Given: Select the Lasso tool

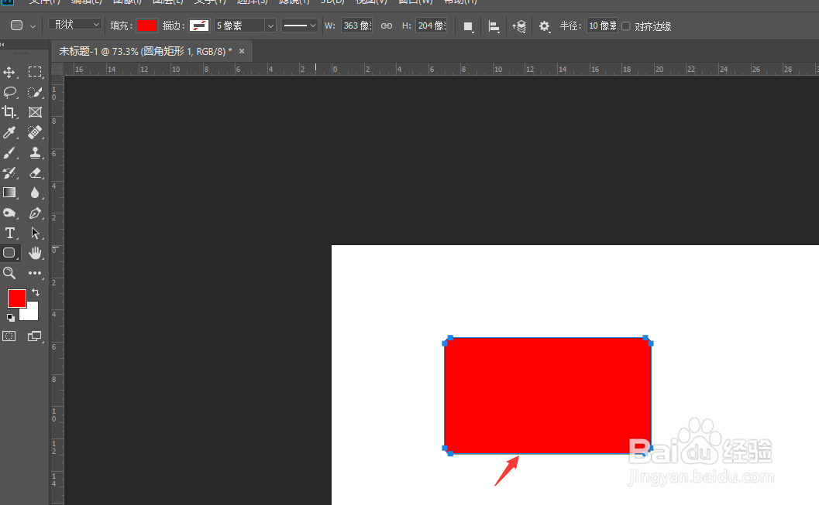Looking at the screenshot, I should pyautogui.click(x=9, y=92).
